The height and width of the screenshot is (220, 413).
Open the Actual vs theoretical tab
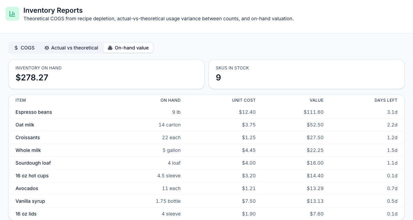(x=71, y=48)
